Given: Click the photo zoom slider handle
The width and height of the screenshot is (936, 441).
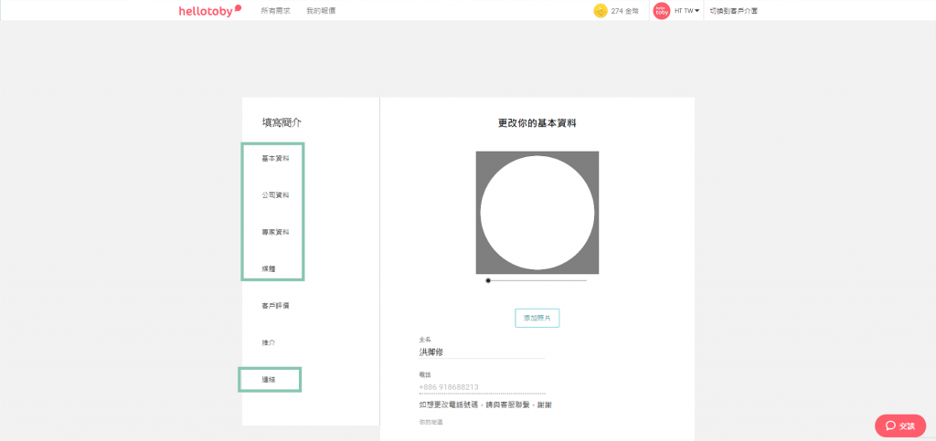Looking at the screenshot, I should click(x=488, y=280).
